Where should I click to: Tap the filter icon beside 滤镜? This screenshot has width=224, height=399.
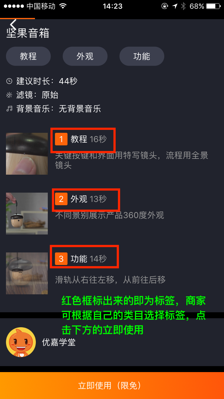[x=9, y=95]
